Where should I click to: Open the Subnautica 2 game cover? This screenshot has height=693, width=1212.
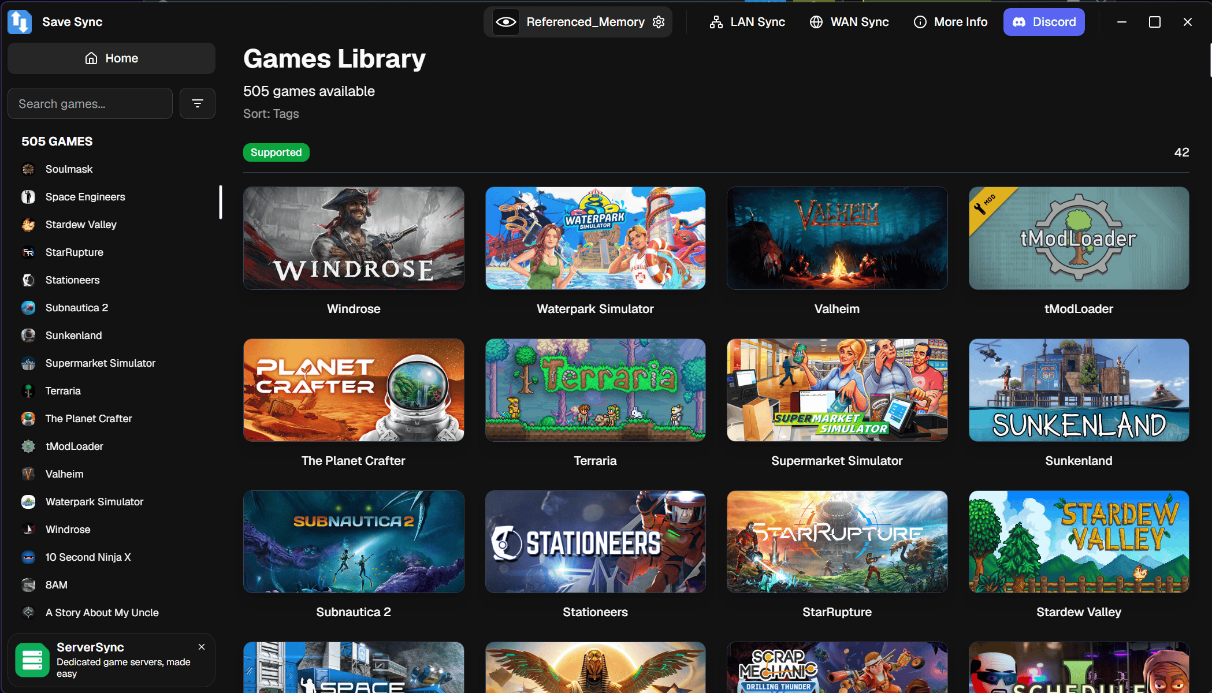(354, 542)
